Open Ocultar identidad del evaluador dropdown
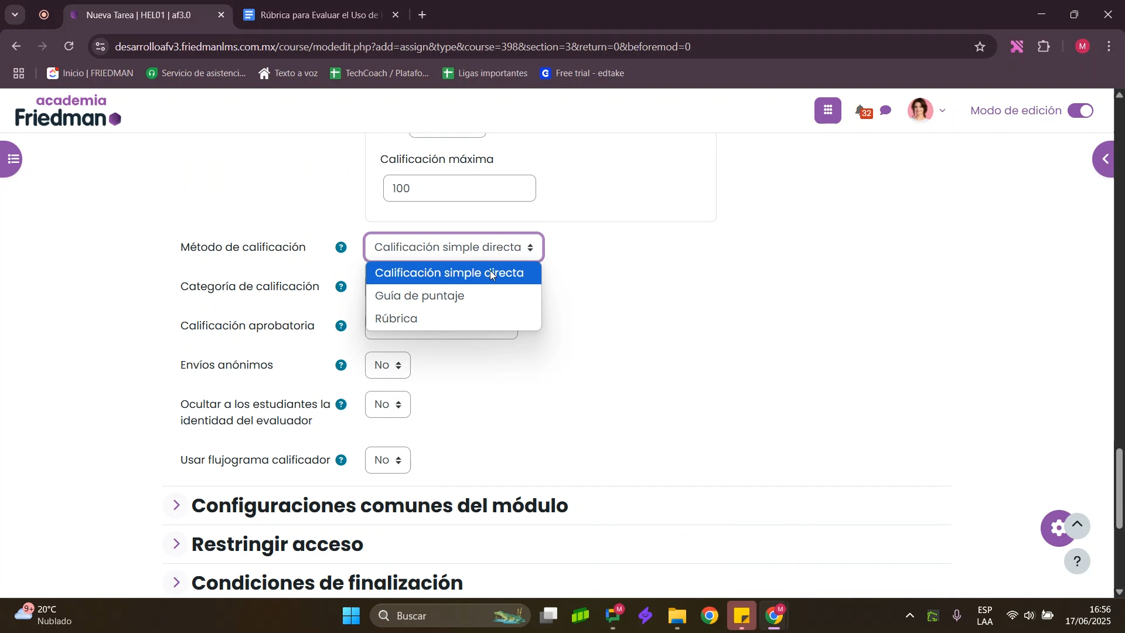Image resolution: width=1125 pixels, height=633 pixels. click(x=387, y=405)
